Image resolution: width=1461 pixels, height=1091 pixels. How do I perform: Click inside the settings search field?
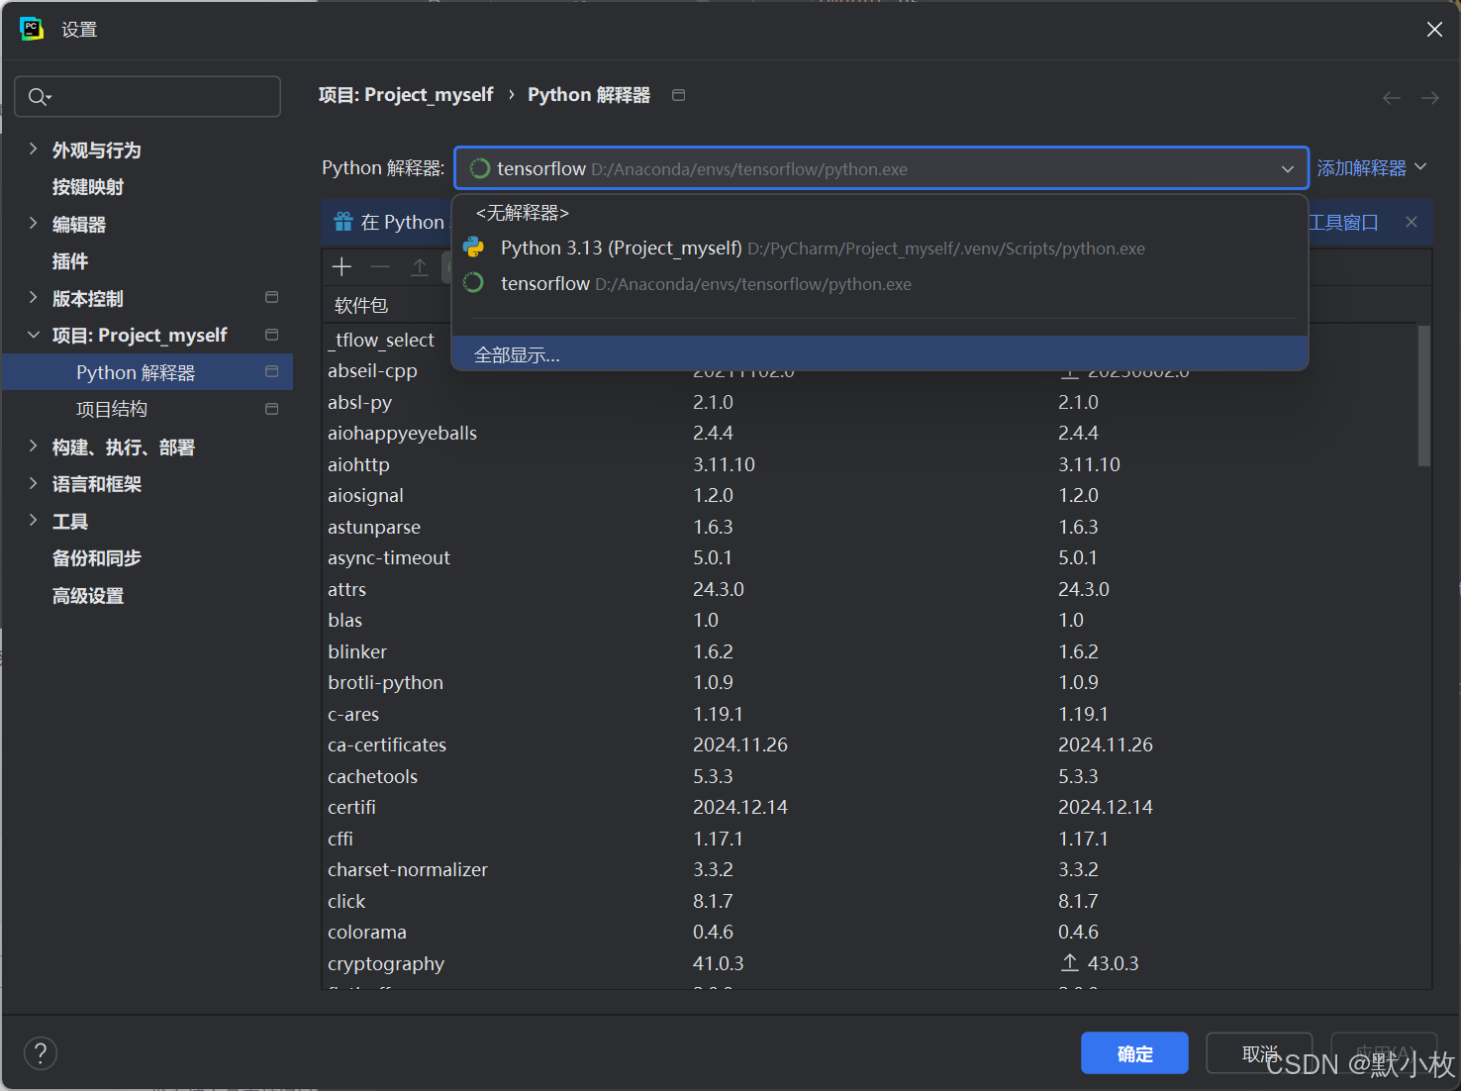pos(147,96)
